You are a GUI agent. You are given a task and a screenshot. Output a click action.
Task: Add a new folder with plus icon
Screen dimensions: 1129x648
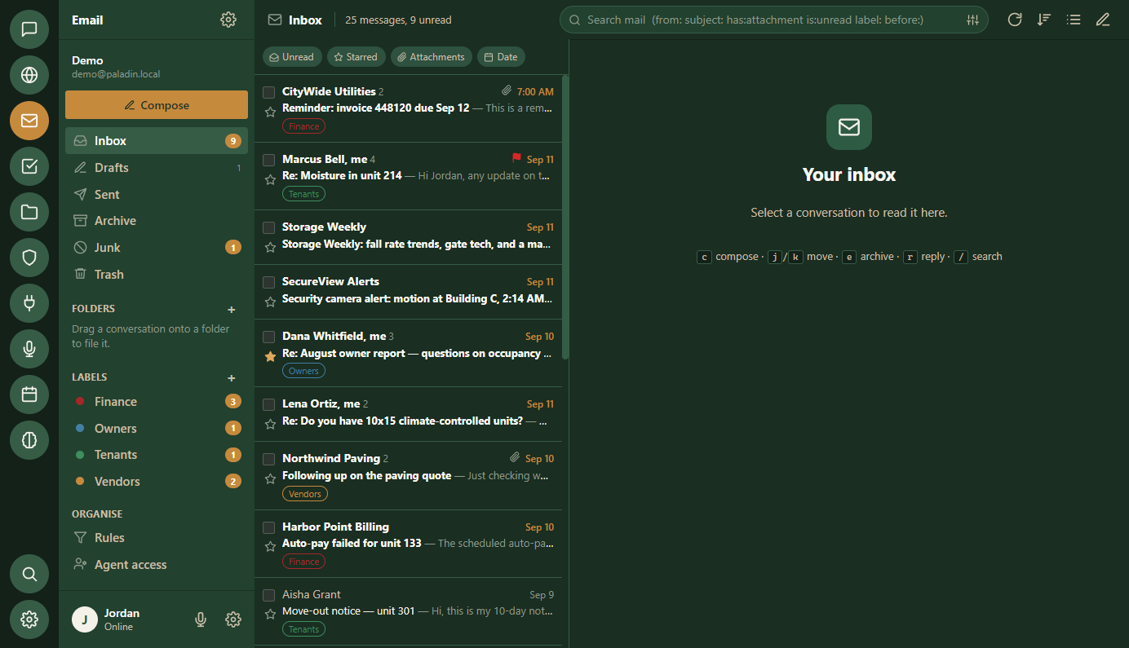coord(232,310)
